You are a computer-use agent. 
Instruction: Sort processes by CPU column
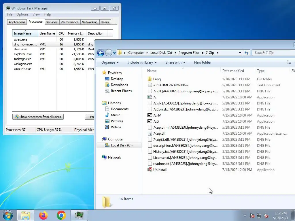[61, 33]
